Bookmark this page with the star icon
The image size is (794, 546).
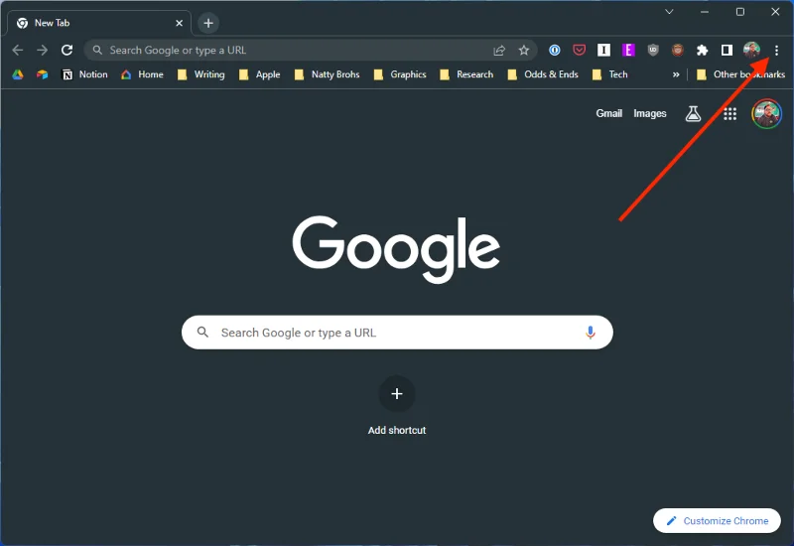[x=524, y=50]
